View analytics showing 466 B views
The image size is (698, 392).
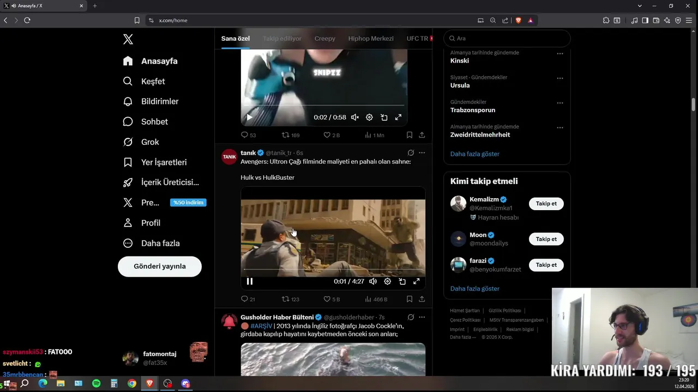pyautogui.click(x=376, y=299)
